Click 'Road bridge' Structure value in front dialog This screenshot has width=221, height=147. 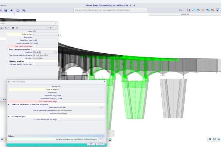coord(62,114)
